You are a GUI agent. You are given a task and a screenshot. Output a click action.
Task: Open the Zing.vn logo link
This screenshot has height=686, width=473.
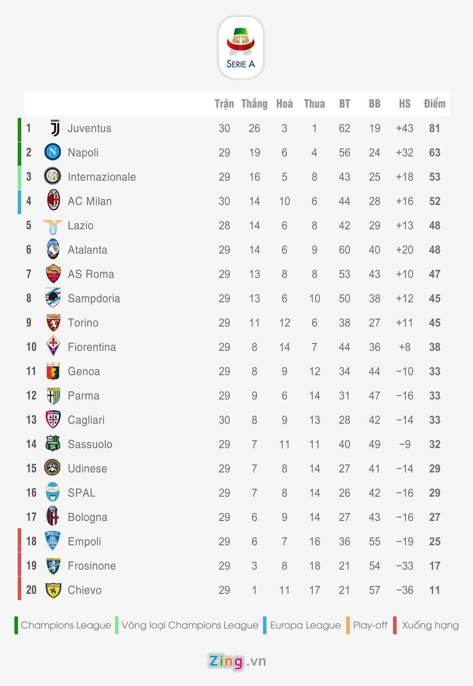point(236,661)
